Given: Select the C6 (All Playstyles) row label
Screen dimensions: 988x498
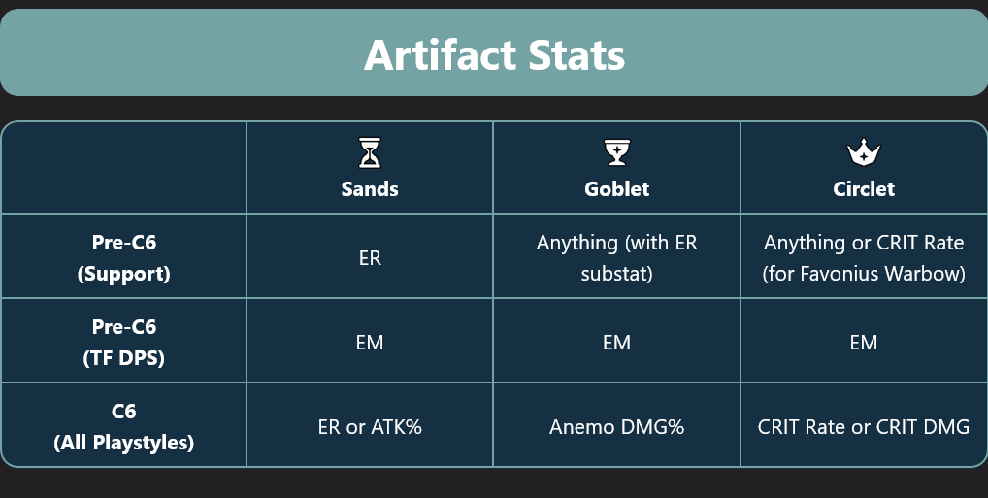Looking at the screenshot, I should (x=123, y=426).
